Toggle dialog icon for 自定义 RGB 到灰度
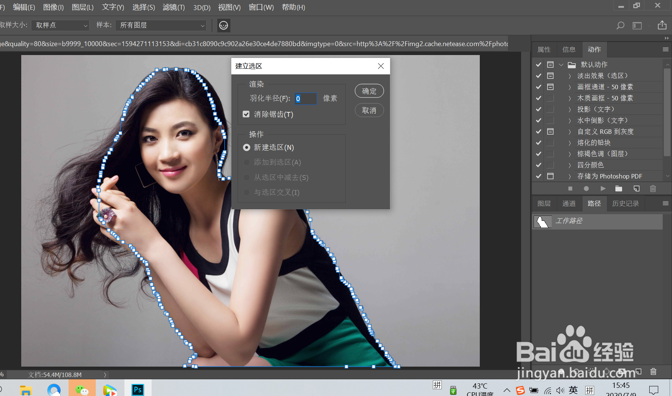Image resolution: width=672 pixels, height=396 pixels. coord(550,131)
